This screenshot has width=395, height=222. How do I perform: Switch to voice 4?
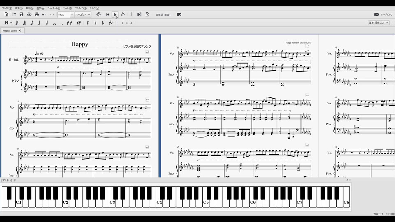pyautogui.click(x=131, y=23)
